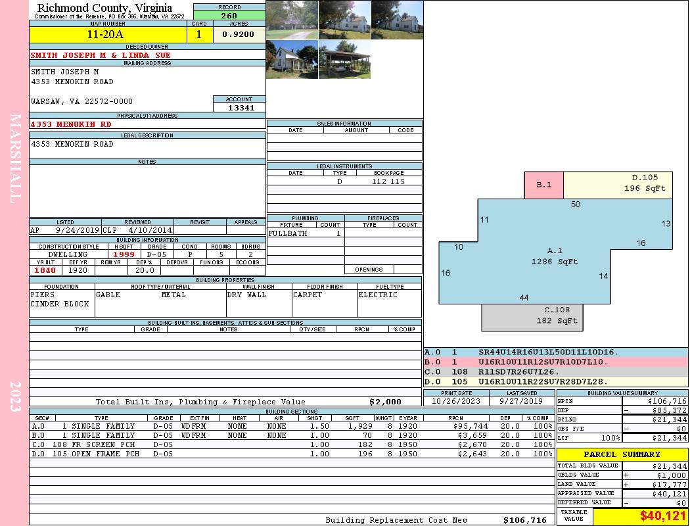
Task: Select the D.105 196 SqFt sketch area
Action: pyautogui.click(x=618, y=185)
